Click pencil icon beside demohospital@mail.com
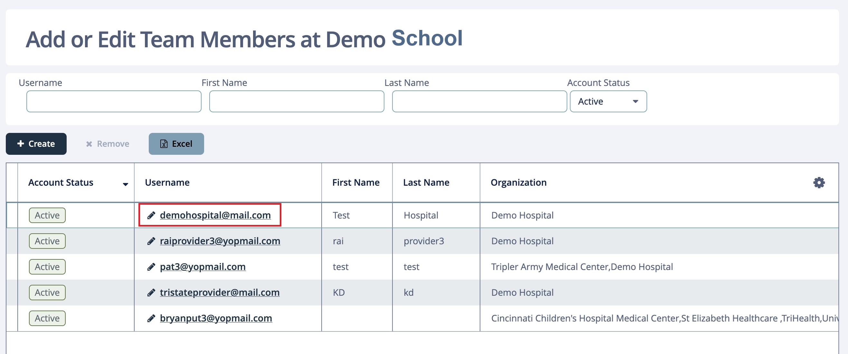Screen dimensions: 848x354 [x=151, y=216]
